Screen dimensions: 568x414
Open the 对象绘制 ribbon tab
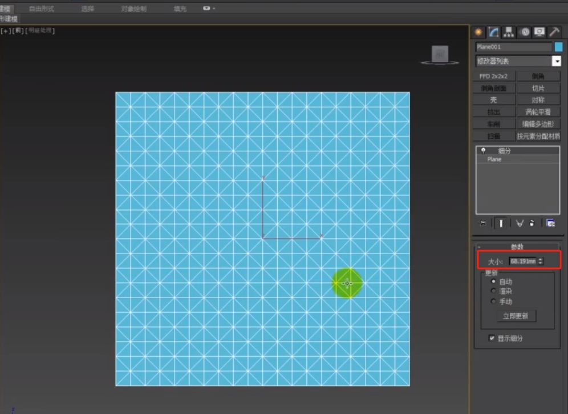pos(133,9)
